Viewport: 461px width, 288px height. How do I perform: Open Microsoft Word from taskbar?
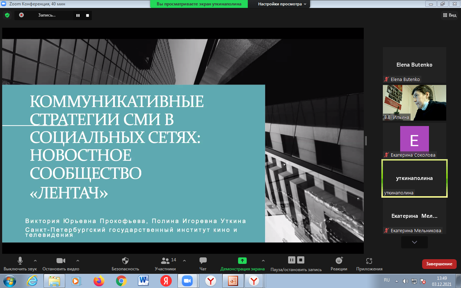[143, 281]
